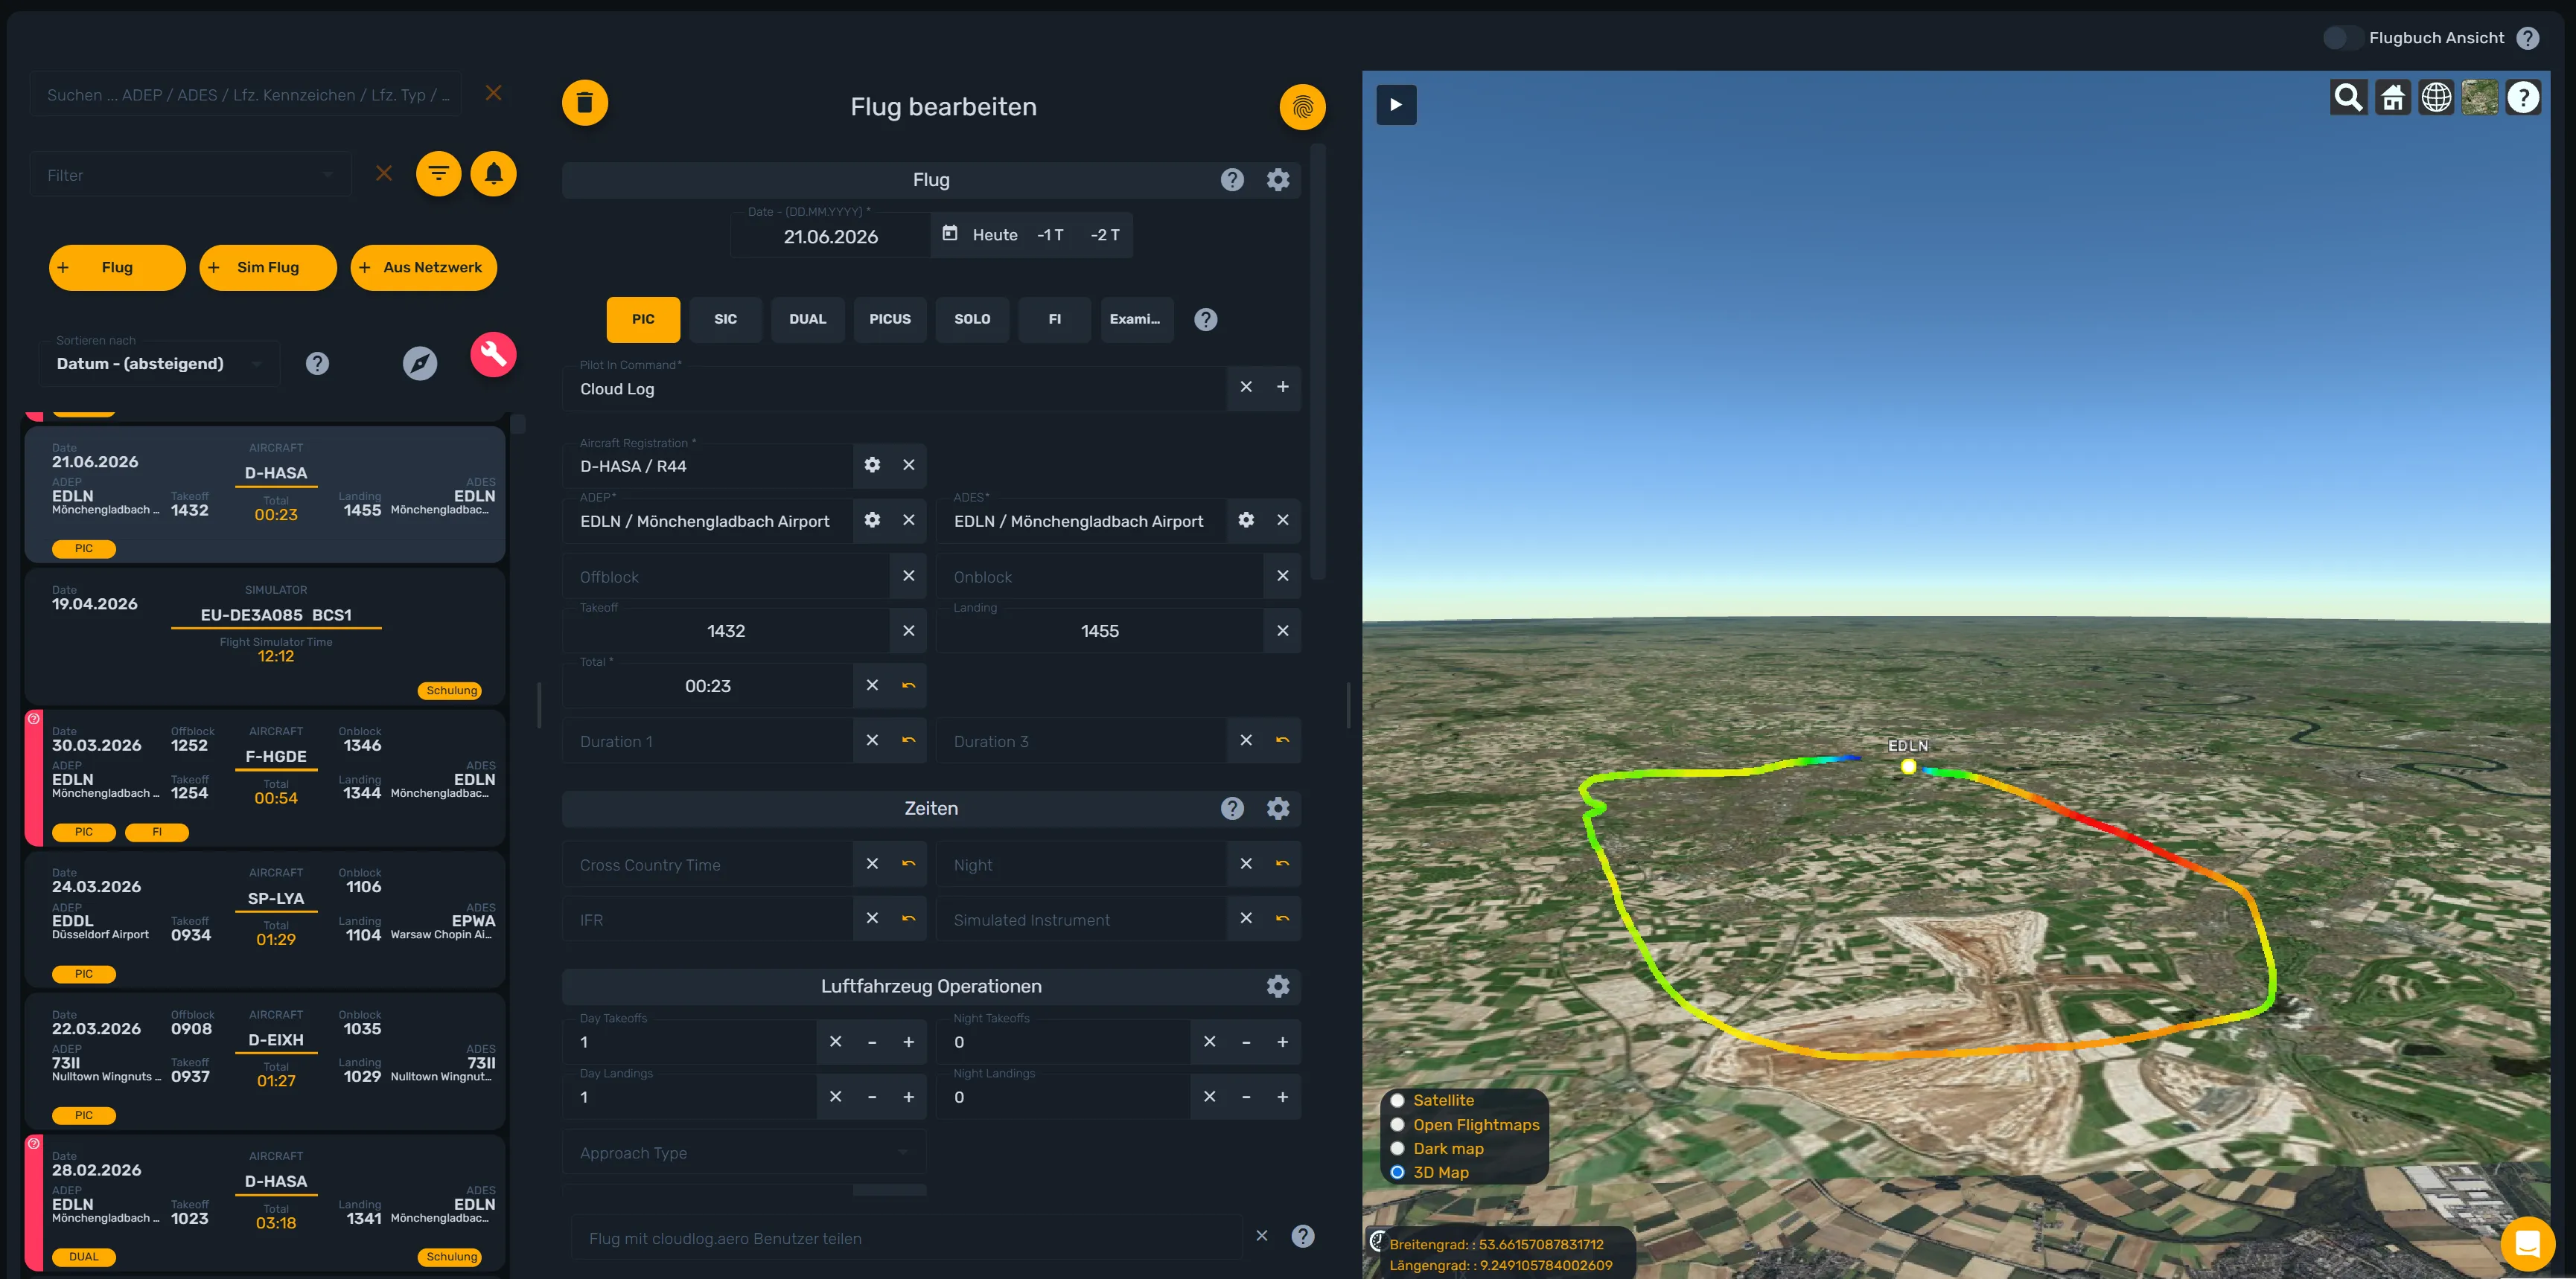Select the SOLO role tab

972,318
